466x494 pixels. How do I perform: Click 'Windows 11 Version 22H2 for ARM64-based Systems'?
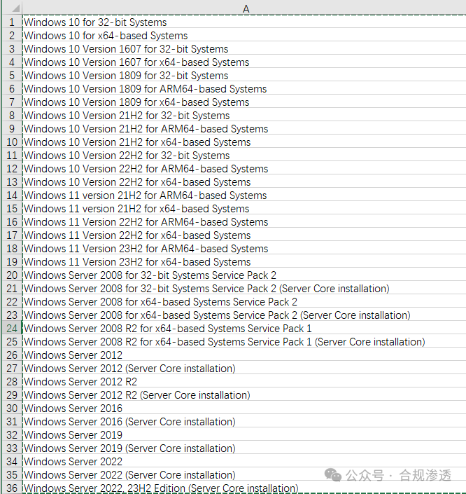(x=244, y=222)
